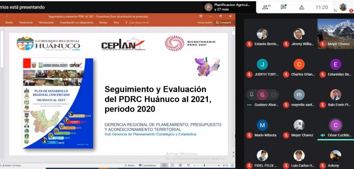The width and height of the screenshot is (354, 169).
Task: Open the Activities shapes icon
Action: 302,7
